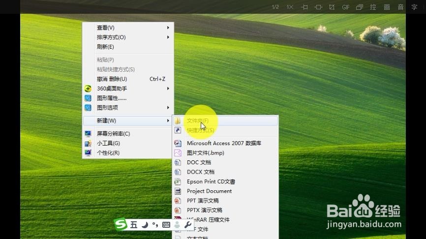Click the PPTX 演示文稿 icon
Image resolution: width=426 pixels, height=239 pixels.
[178, 210]
